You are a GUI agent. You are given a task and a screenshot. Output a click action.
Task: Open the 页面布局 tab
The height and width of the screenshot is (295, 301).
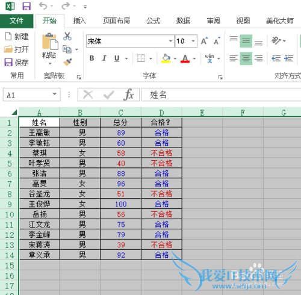116,21
